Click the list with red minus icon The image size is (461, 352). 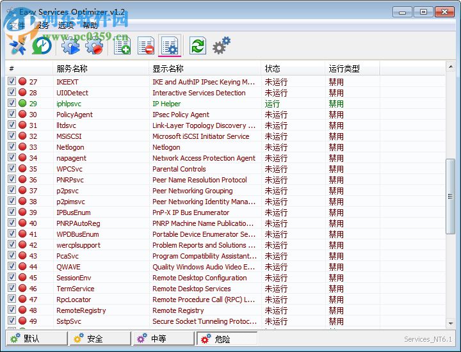(x=146, y=46)
